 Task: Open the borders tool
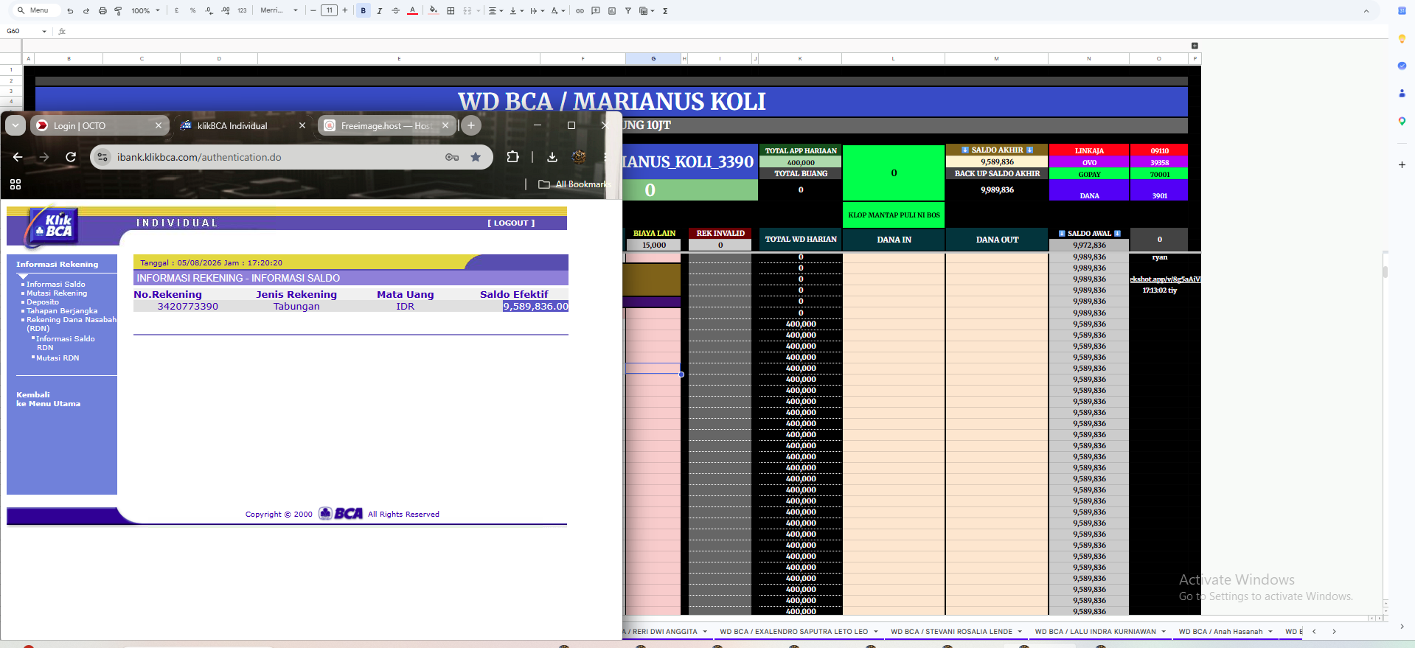[x=451, y=11]
